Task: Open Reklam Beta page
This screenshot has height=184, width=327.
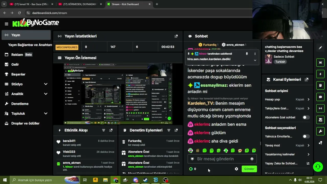Action: coord(26,55)
